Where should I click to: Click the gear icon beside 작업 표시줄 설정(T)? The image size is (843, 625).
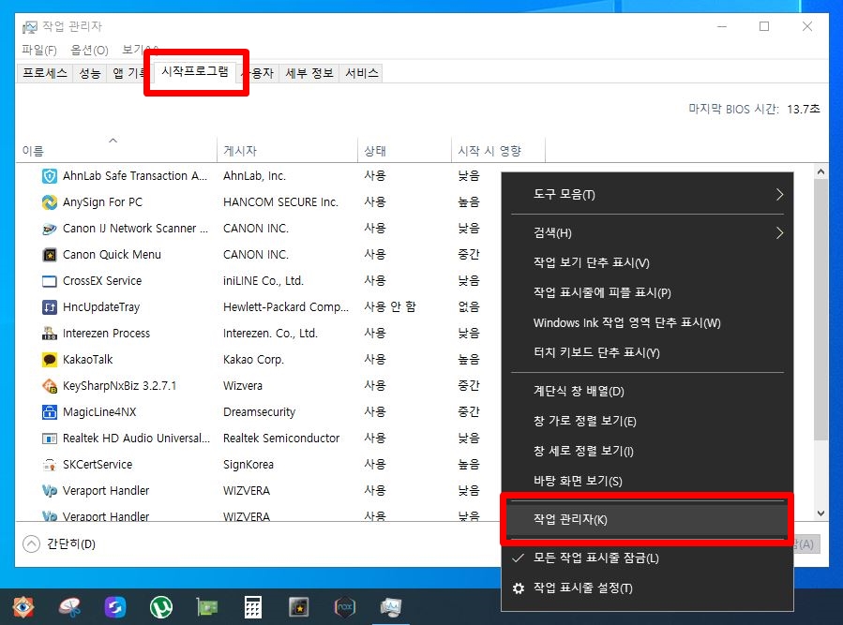tap(519, 588)
